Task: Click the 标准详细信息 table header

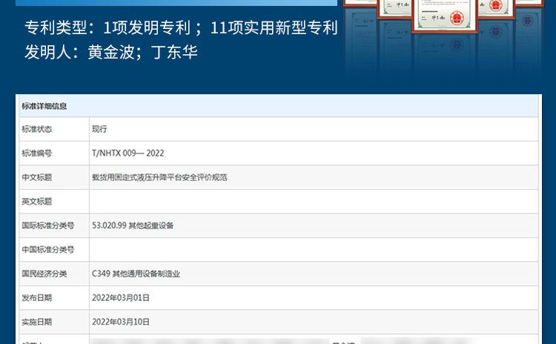Action: 44,106
